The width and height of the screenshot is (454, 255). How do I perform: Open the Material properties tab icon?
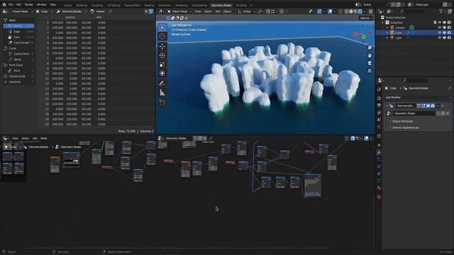379,188
